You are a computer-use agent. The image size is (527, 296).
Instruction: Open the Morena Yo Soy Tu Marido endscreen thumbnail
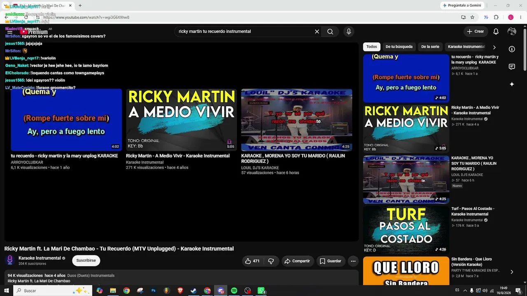(296, 120)
